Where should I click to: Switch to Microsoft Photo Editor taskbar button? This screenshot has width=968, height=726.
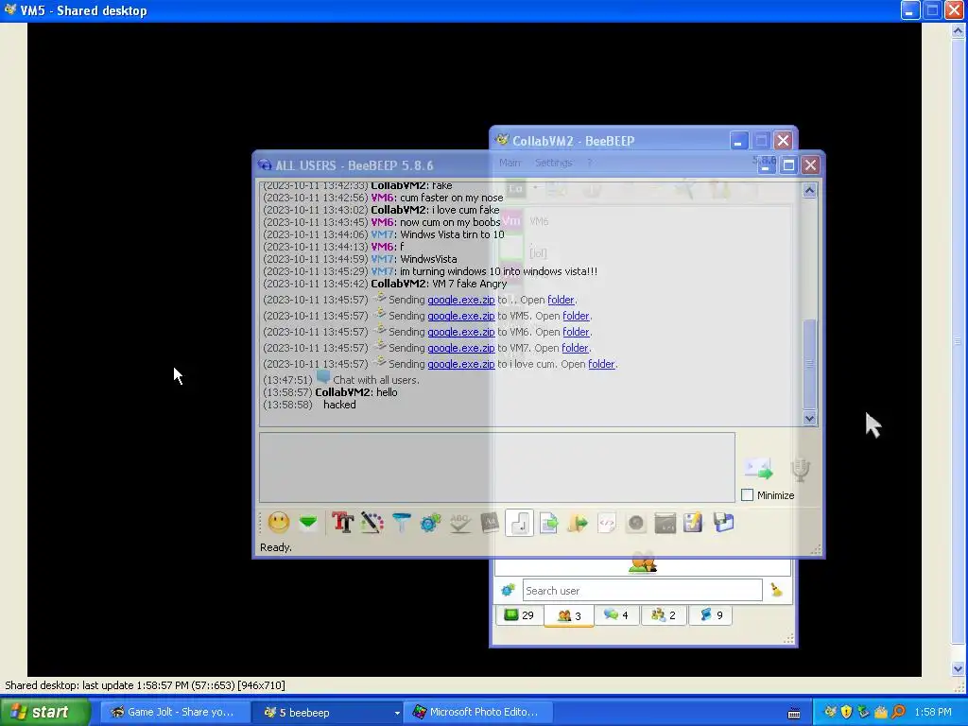pos(477,713)
